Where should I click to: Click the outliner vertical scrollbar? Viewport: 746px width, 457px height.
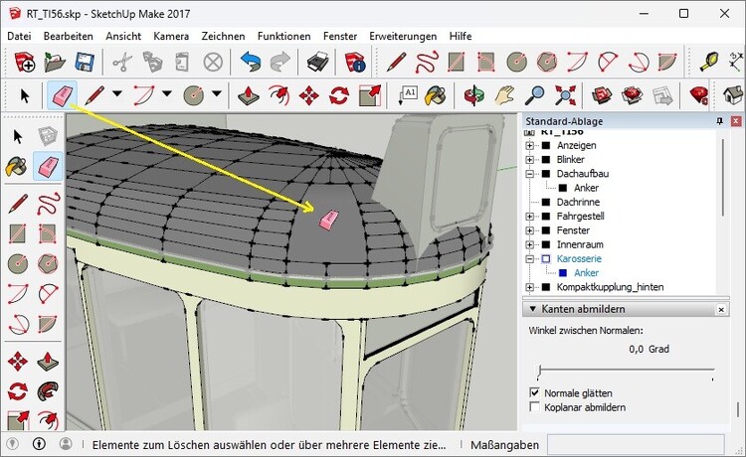tap(722, 177)
